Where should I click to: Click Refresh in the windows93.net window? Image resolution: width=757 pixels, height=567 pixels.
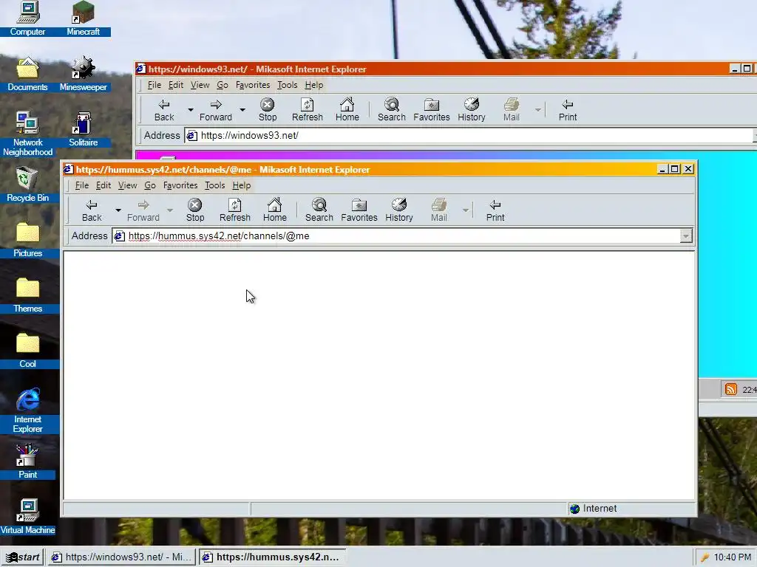coord(307,110)
